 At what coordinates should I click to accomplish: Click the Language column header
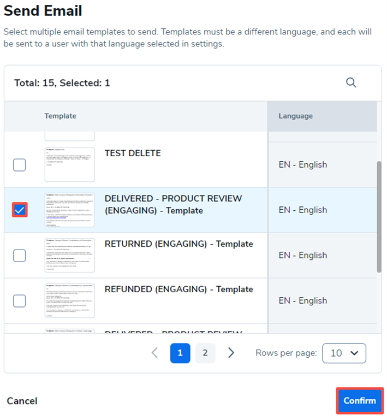[x=295, y=116]
